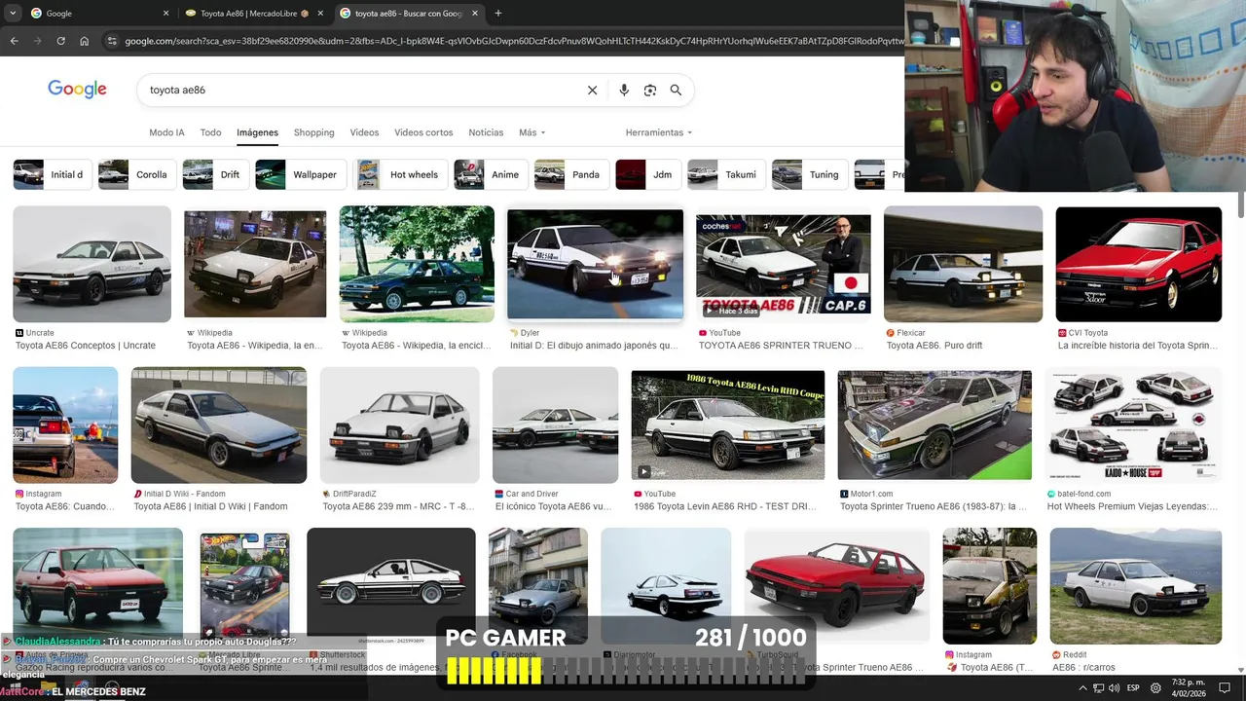Image resolution: width=1246 pixels, height=701 pixels.
Task: Open tab search dropdown arrow
Action: click(x=13, y=13)
